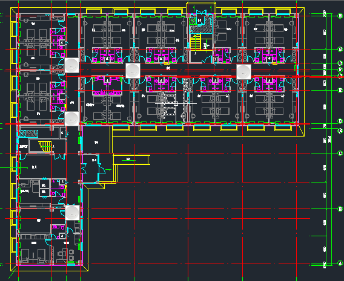
Task: Pick the grid axis bubble labeled A
Action: pyautogui.click(x=340, y=263)
